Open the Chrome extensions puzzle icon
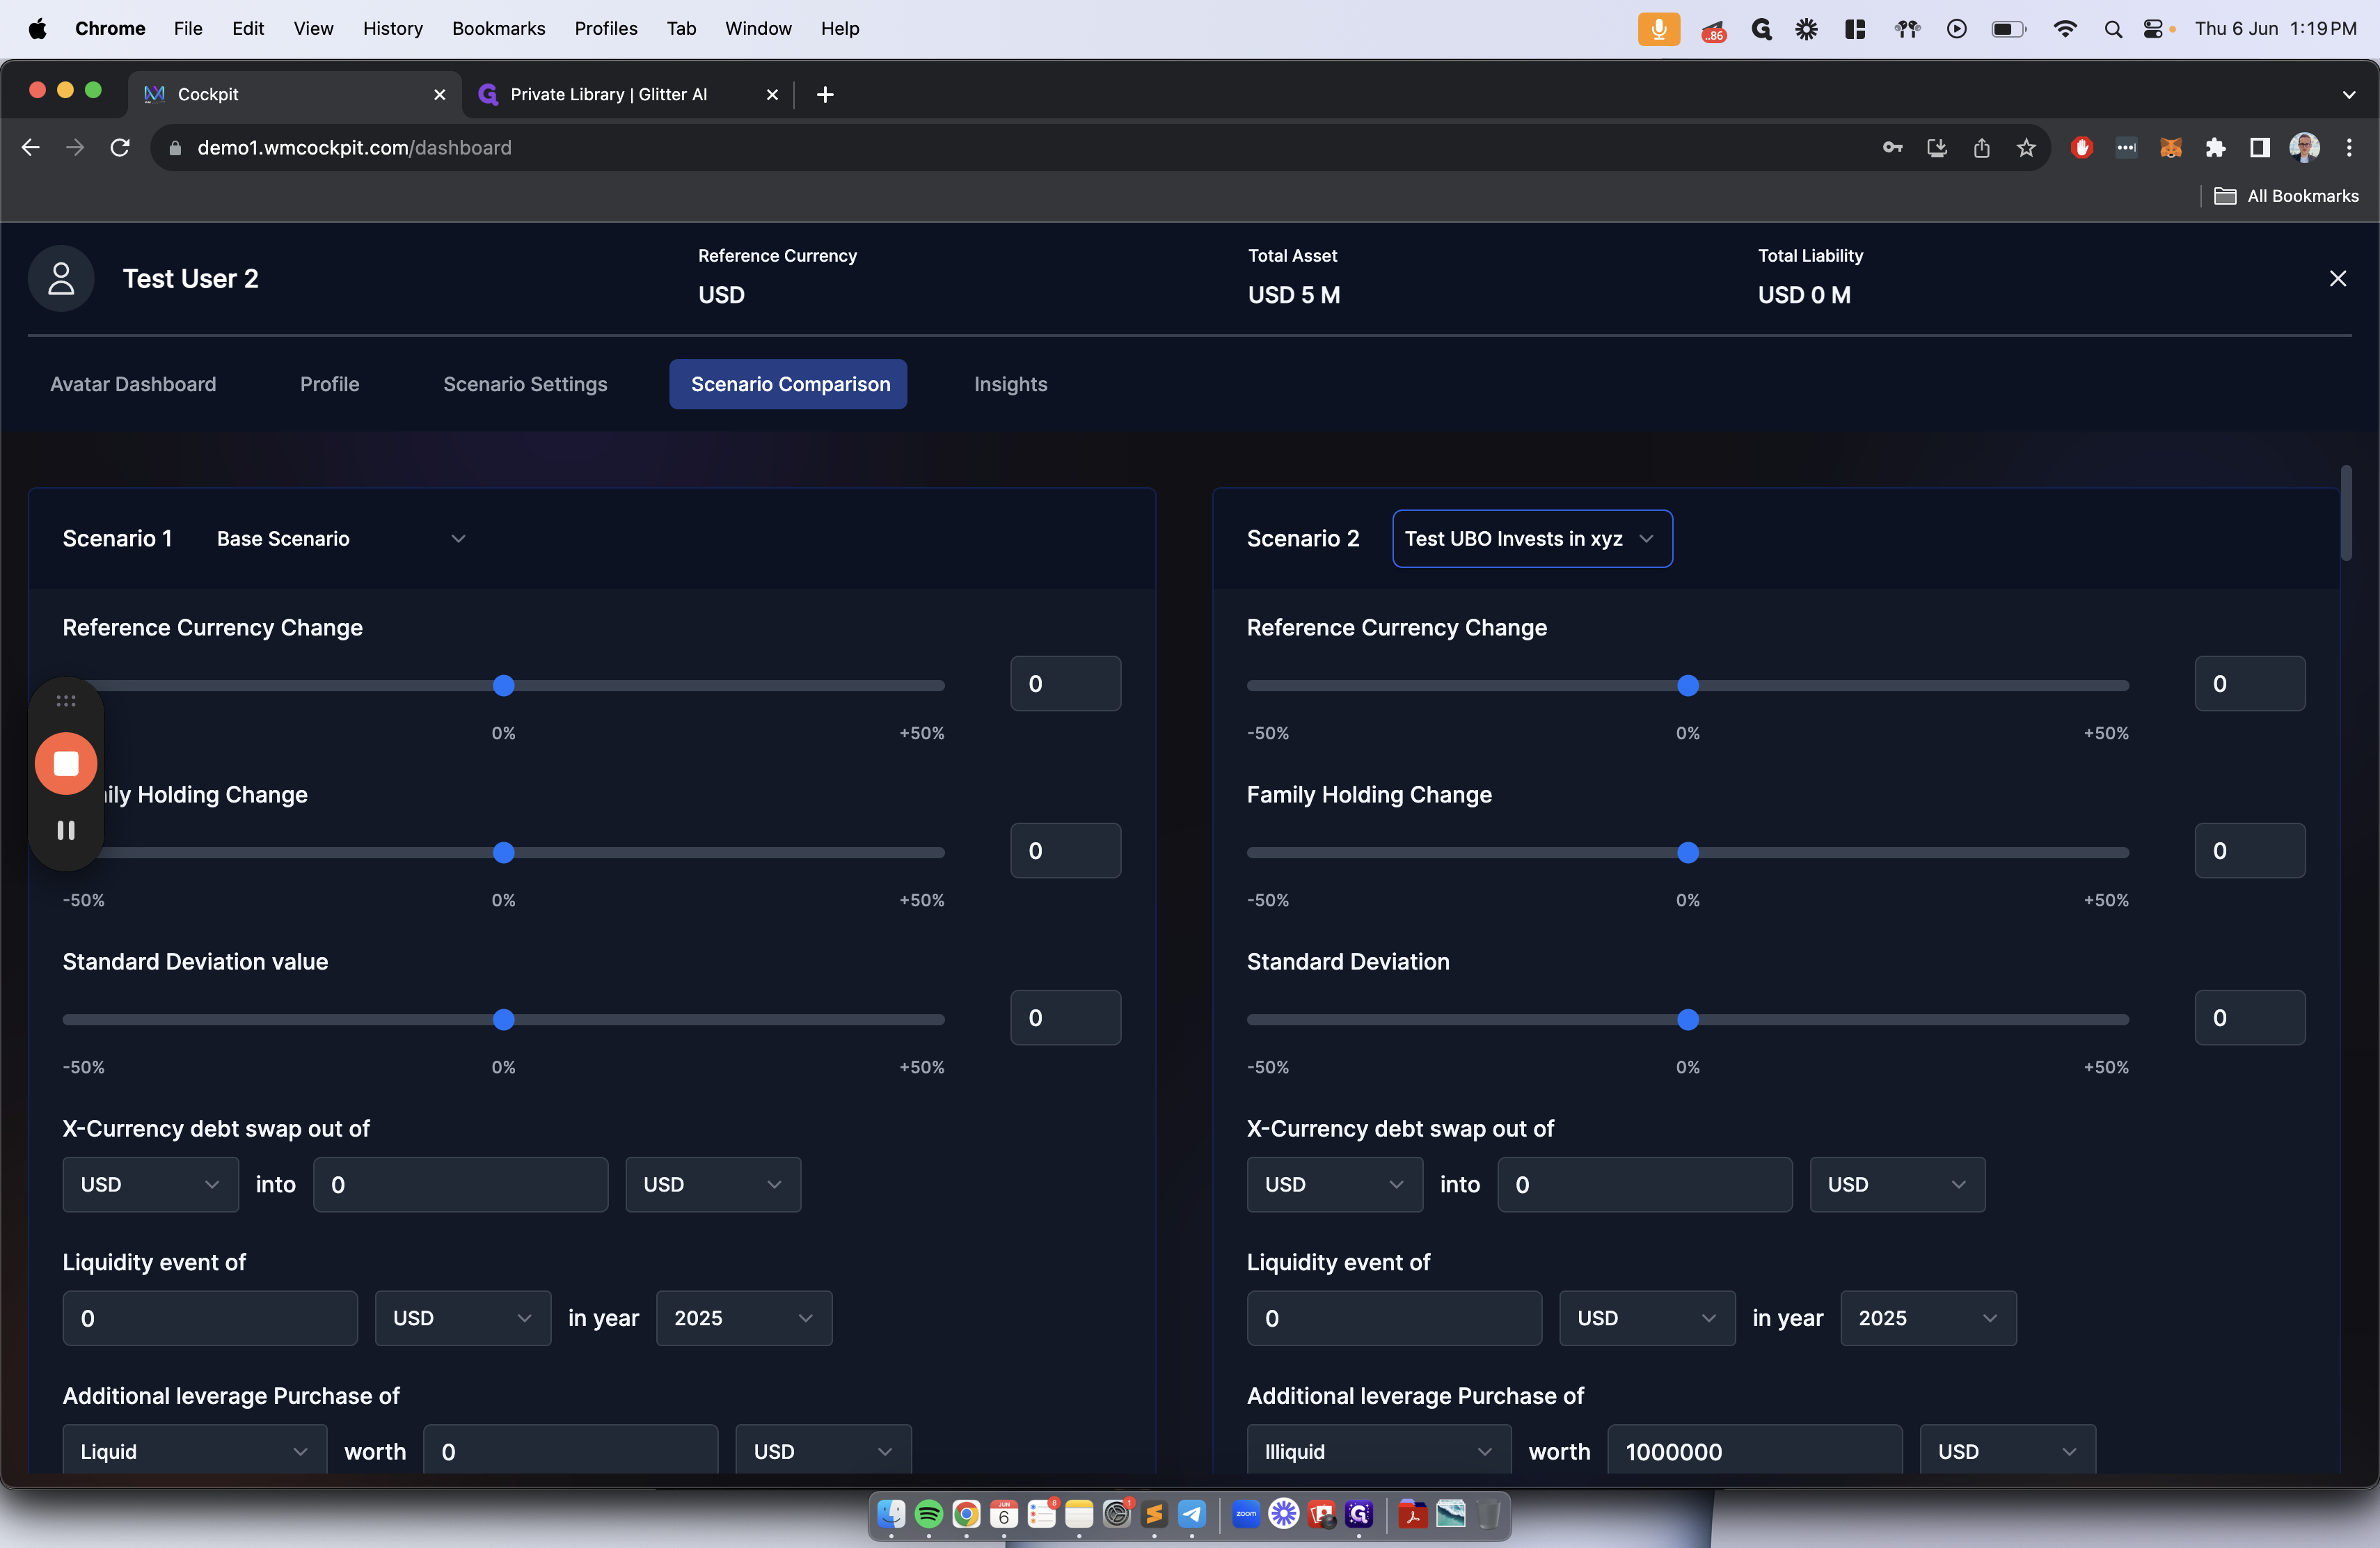The image size is (2380, 1548). (x=2215, y=147)
